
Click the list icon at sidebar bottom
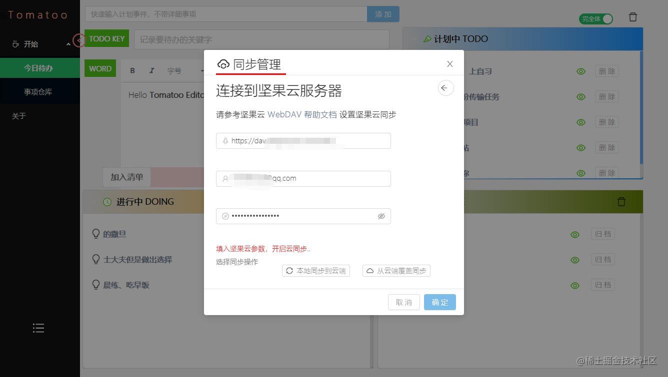tap(38, 328)
